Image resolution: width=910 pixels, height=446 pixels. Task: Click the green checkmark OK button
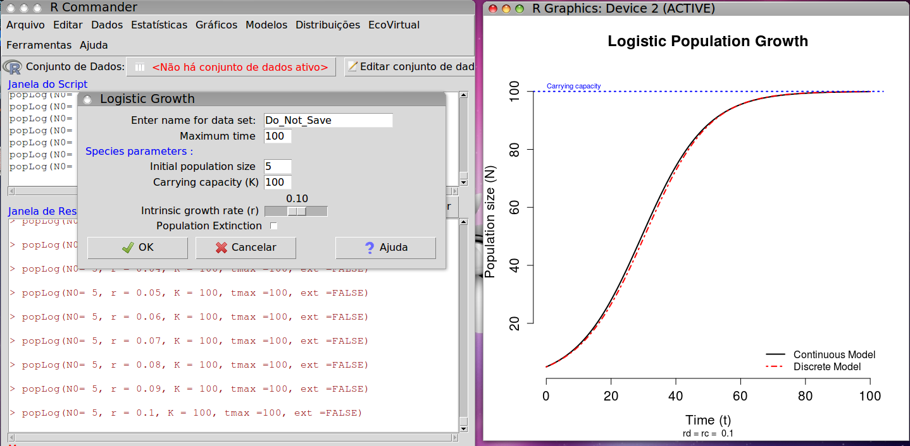click(137, 248)
